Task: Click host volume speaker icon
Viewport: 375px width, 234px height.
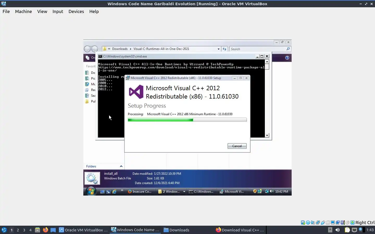Action: coord(337,230)
